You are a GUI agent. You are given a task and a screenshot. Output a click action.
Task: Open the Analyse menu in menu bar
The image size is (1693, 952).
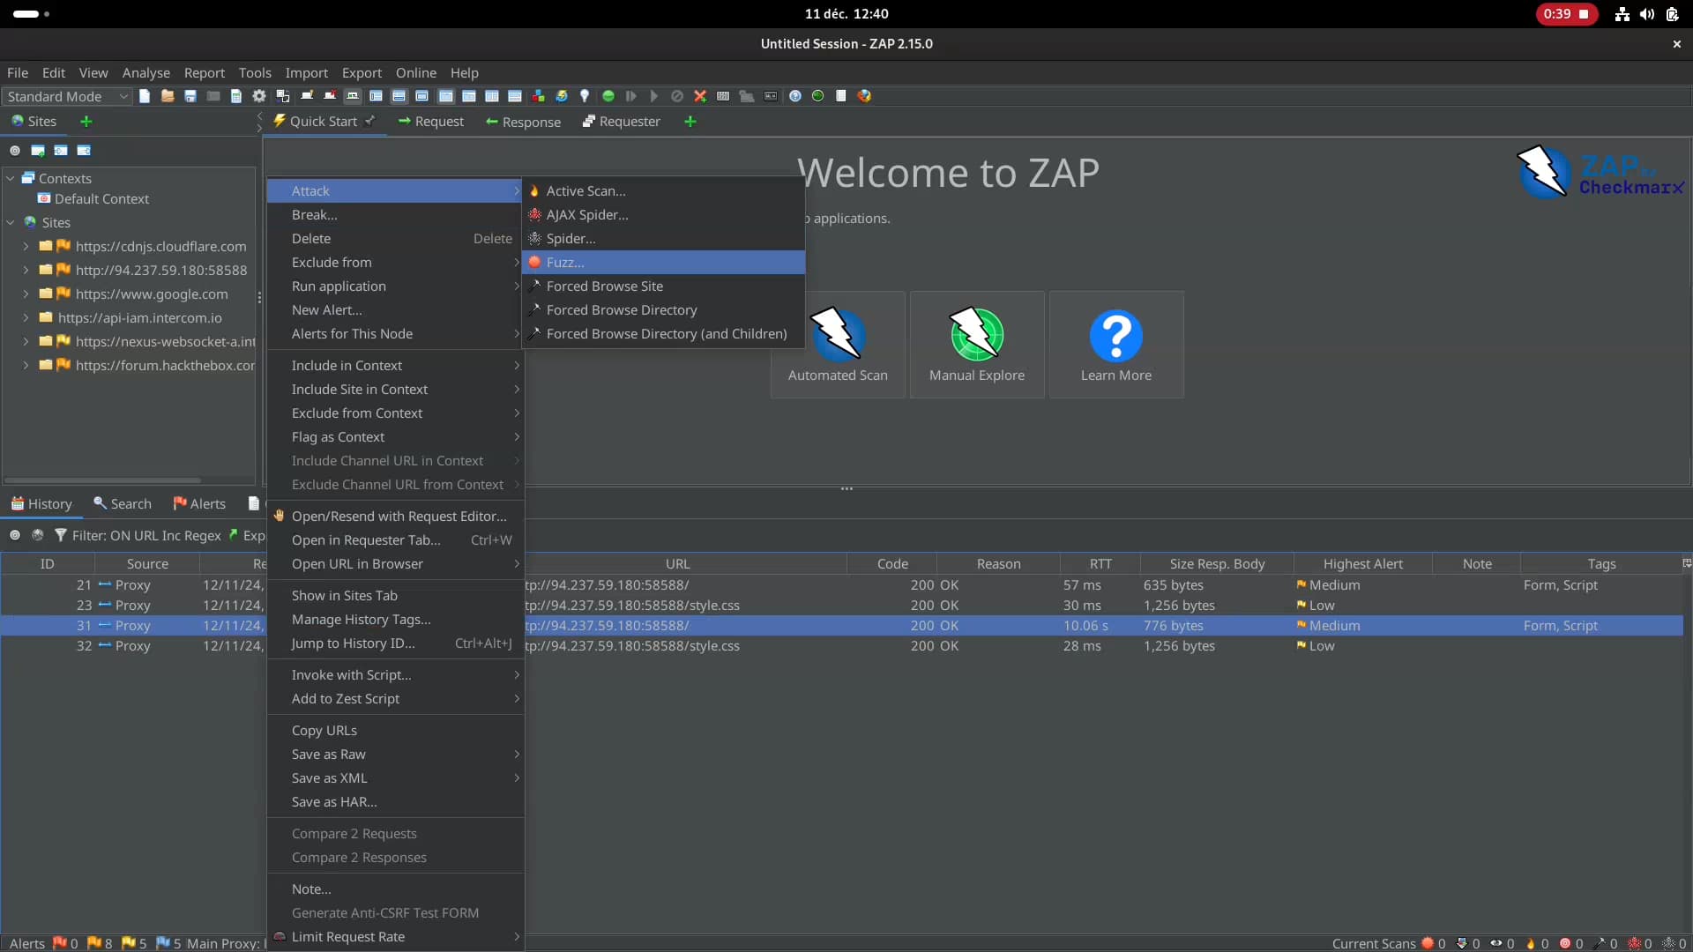click(x=145, y=73)
